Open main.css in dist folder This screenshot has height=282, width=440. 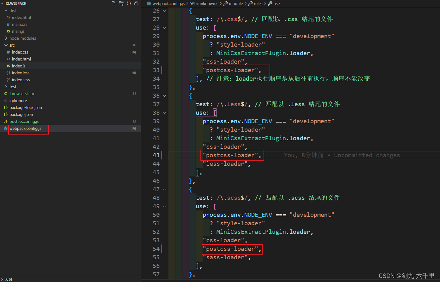(20, 24)
